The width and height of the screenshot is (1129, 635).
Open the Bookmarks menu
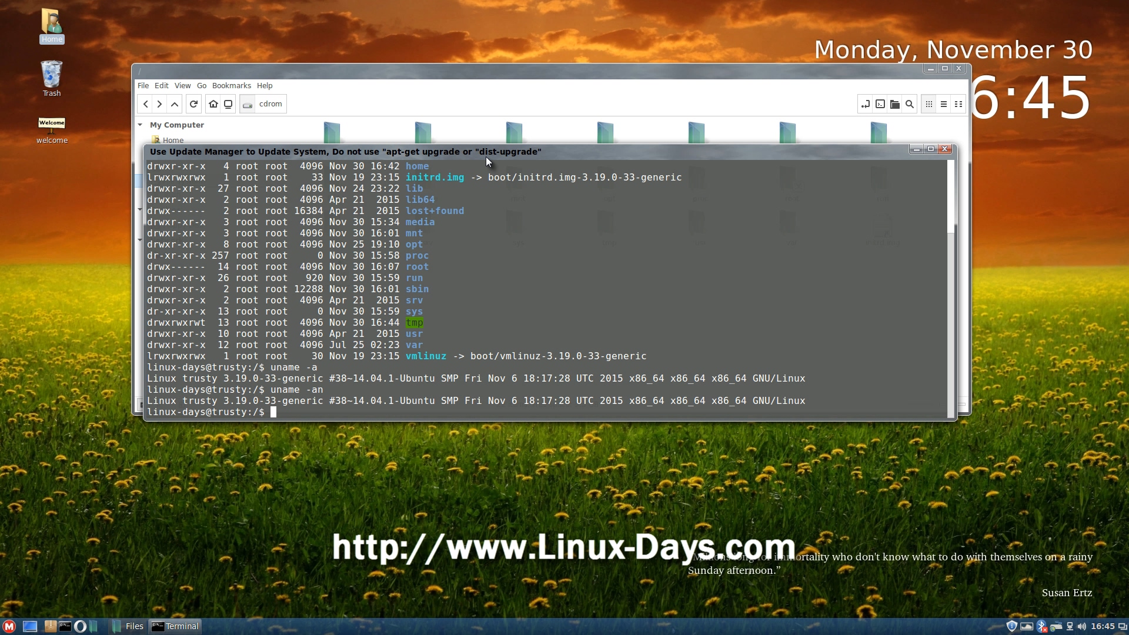point(231,86)
